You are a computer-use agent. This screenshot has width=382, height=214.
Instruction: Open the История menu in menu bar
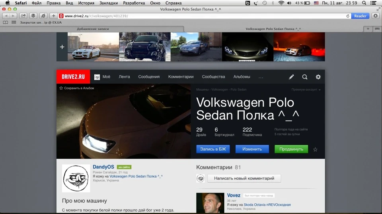86,3
